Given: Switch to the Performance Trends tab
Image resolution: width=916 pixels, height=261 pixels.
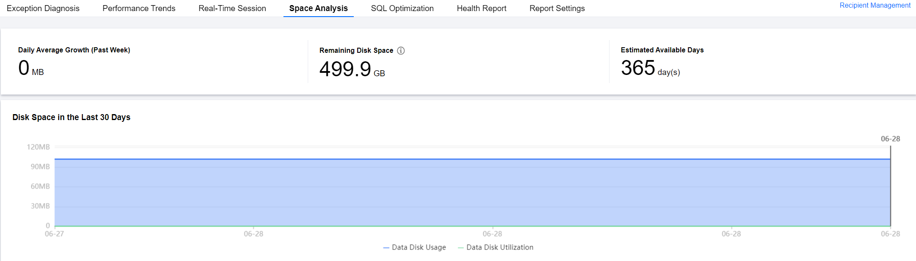Looking at the screenshot, I should (x=139, y=9).
